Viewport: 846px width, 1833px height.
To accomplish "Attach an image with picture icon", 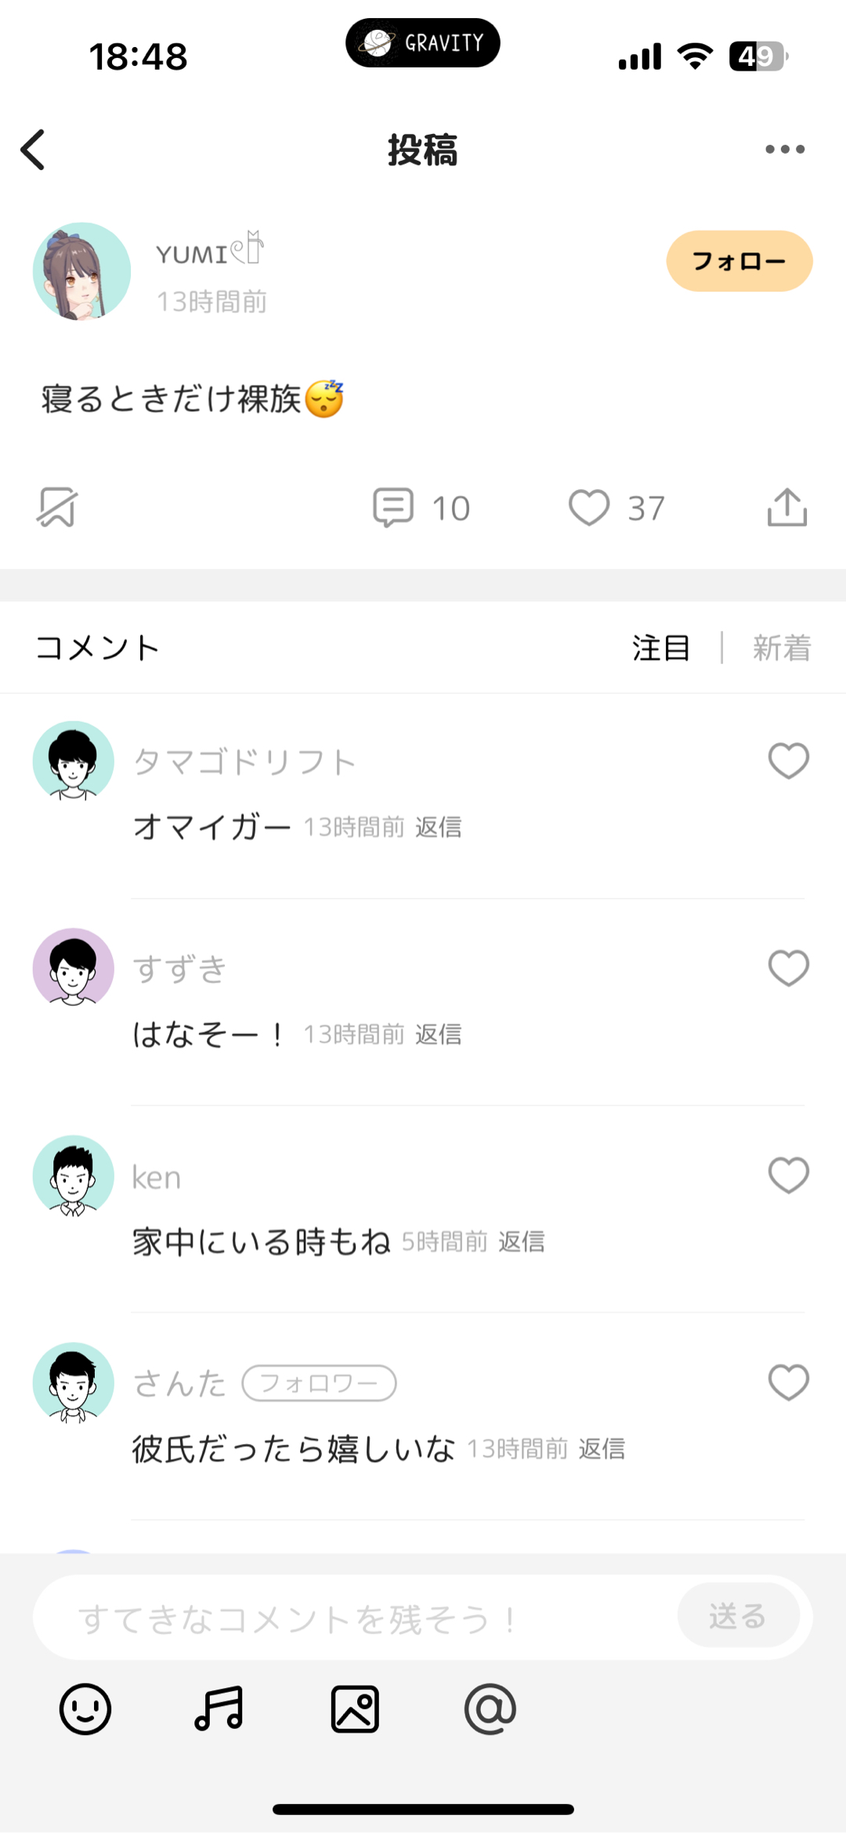I will click(x=355, y=1709).
